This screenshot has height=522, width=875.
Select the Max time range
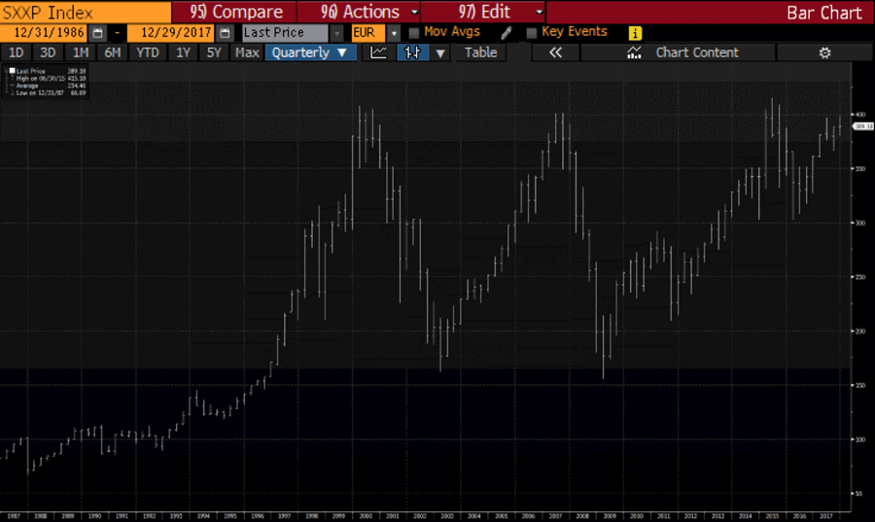point(247,52)
